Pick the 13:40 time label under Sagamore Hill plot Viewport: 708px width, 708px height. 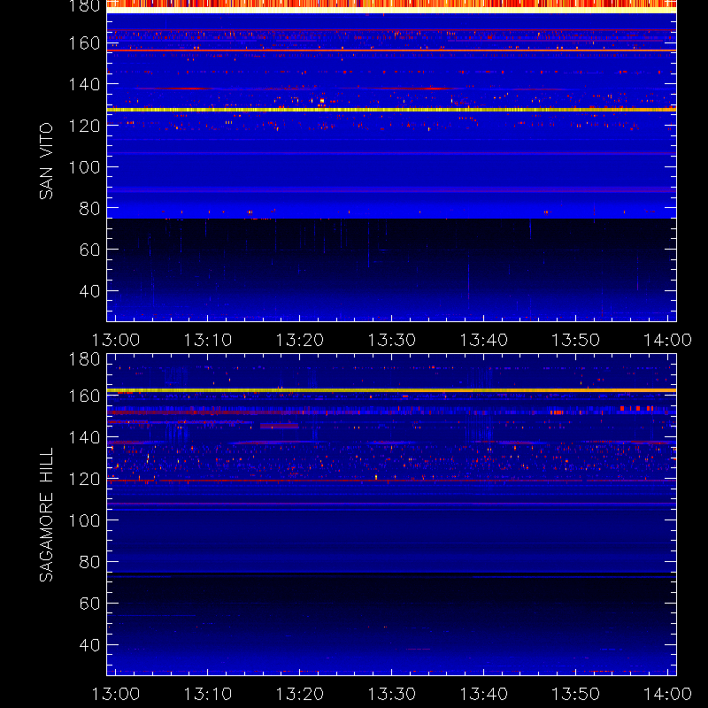484,694
